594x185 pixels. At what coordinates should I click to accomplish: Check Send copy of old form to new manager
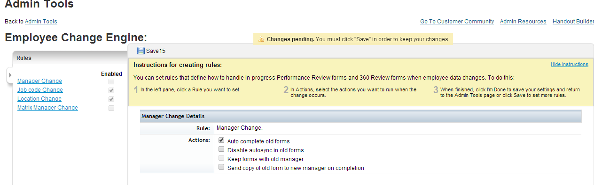[x=221, y=167]
